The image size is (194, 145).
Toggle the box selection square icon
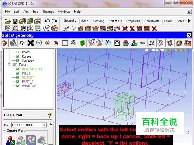click(x=65, y=43)
